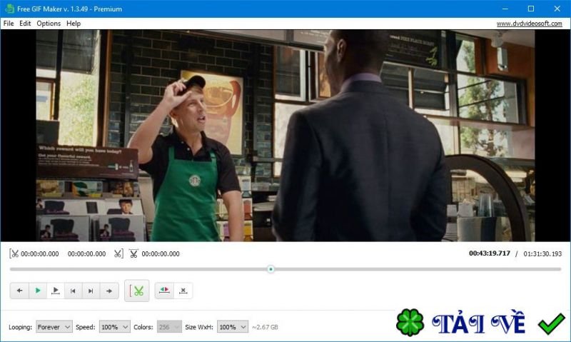Click the green scissors cut selection button
The height and width of the screenshot is (342, 571).
138,291
